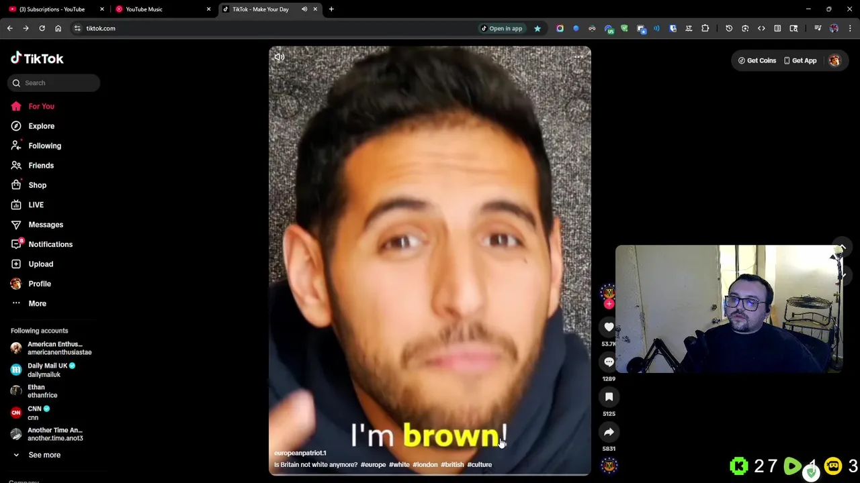Open the comments with 1289 count

click(x=609, y=362)
